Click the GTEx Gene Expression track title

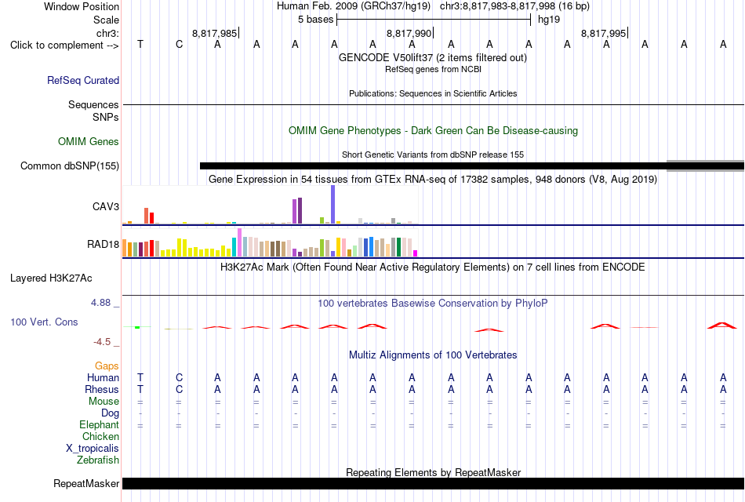(x=433, y=179)
